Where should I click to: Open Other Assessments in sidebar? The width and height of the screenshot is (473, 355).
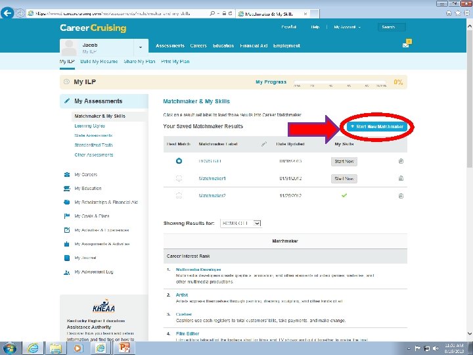(94, 154)
